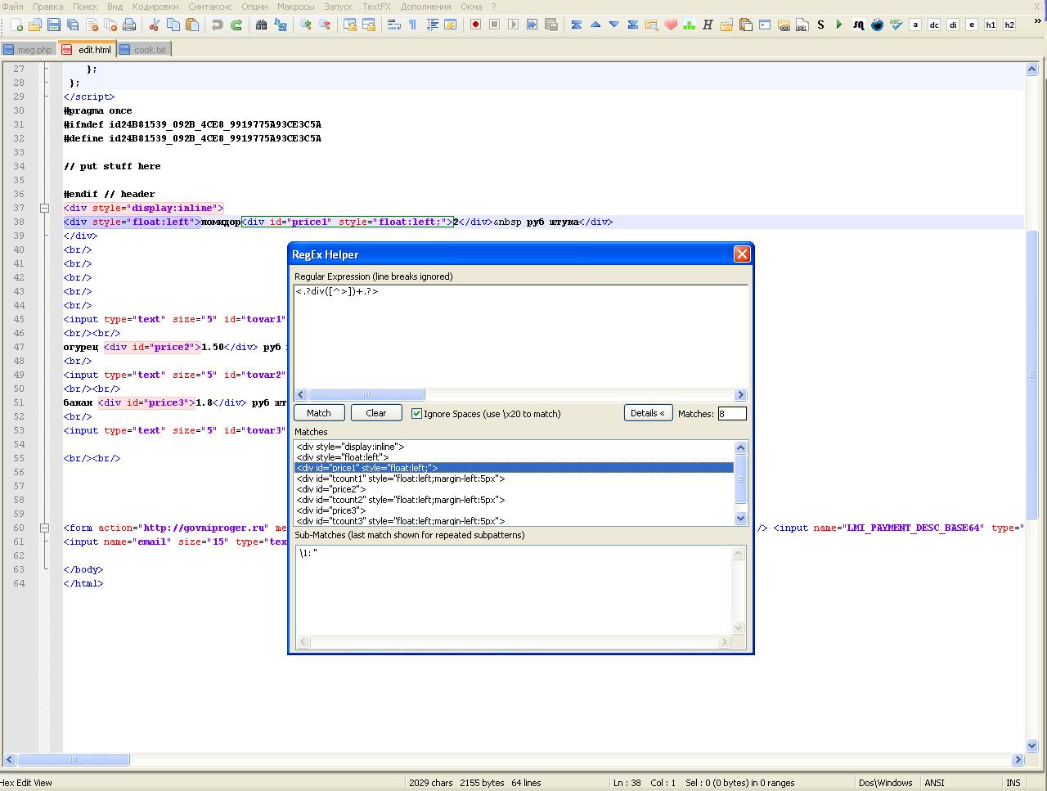
Task: Click the blue Cookie Monster icon
Action: point(877,25)
